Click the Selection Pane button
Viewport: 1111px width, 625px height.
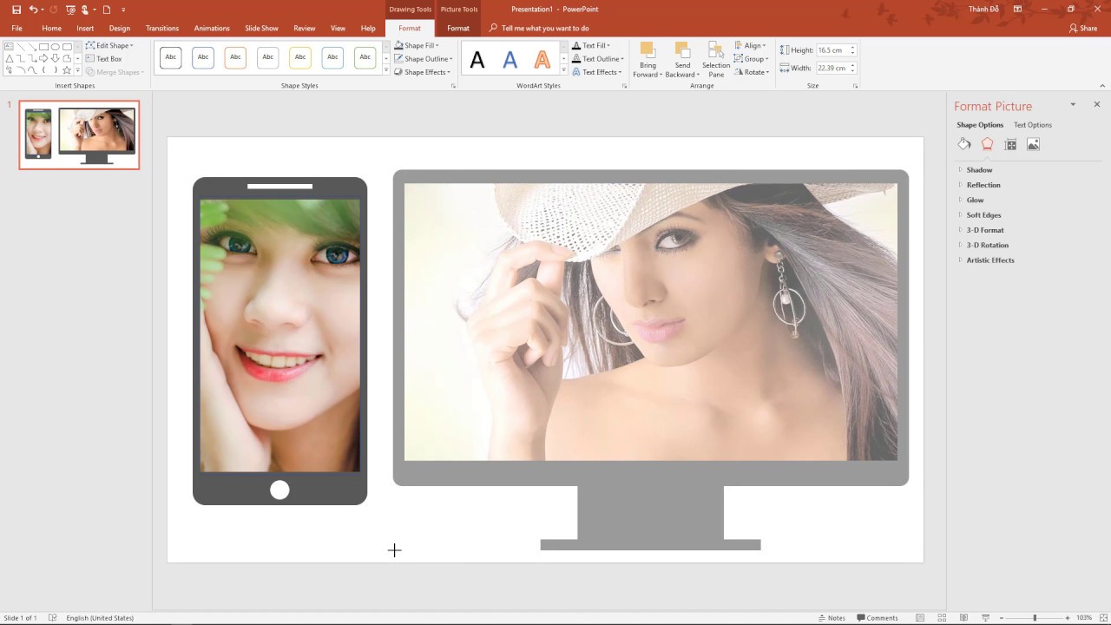[x=716, y=58]
